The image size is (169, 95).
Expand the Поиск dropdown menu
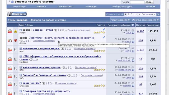pyautogui.click(x=151, y=7)
